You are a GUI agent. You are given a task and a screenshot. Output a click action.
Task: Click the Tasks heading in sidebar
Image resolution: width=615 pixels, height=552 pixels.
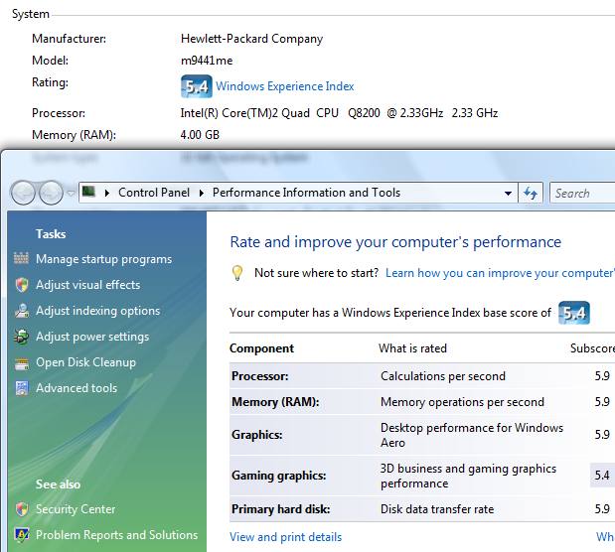point(51,233)
